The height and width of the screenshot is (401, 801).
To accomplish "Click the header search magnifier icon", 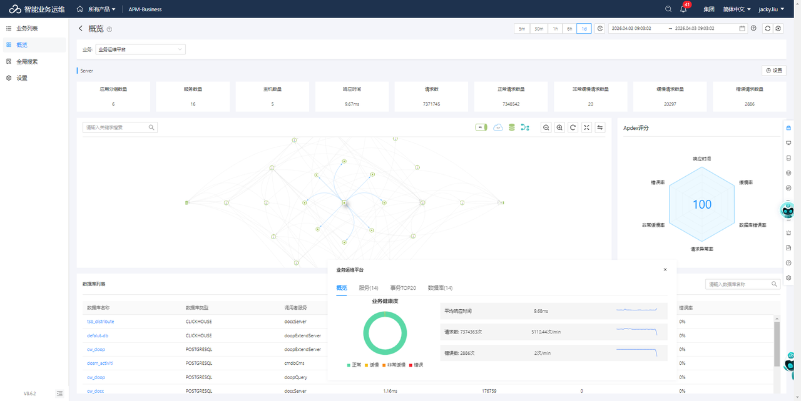I will pyautogui.click(x=668, y=9).
